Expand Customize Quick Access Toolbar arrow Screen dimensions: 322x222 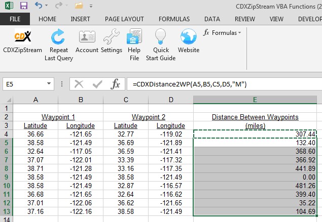coord(91,6)
